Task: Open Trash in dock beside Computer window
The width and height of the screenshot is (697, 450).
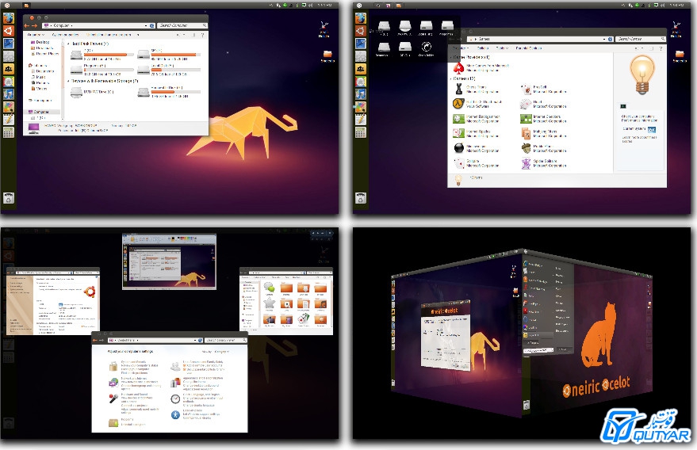Action: pos(9,198)
